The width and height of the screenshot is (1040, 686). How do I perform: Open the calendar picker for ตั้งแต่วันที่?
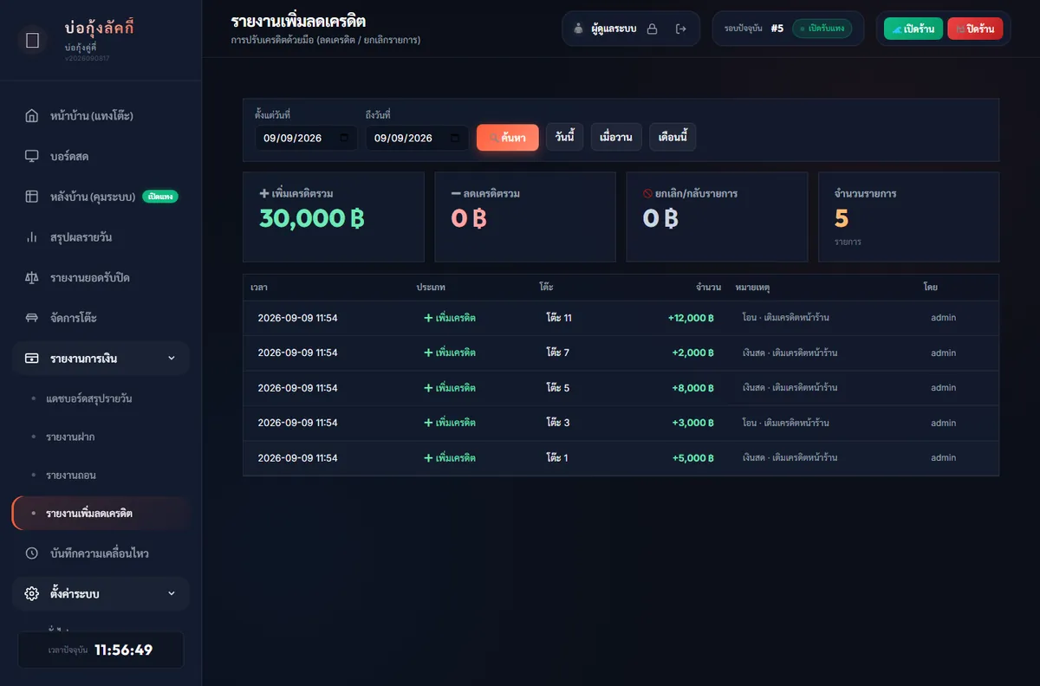344,138
